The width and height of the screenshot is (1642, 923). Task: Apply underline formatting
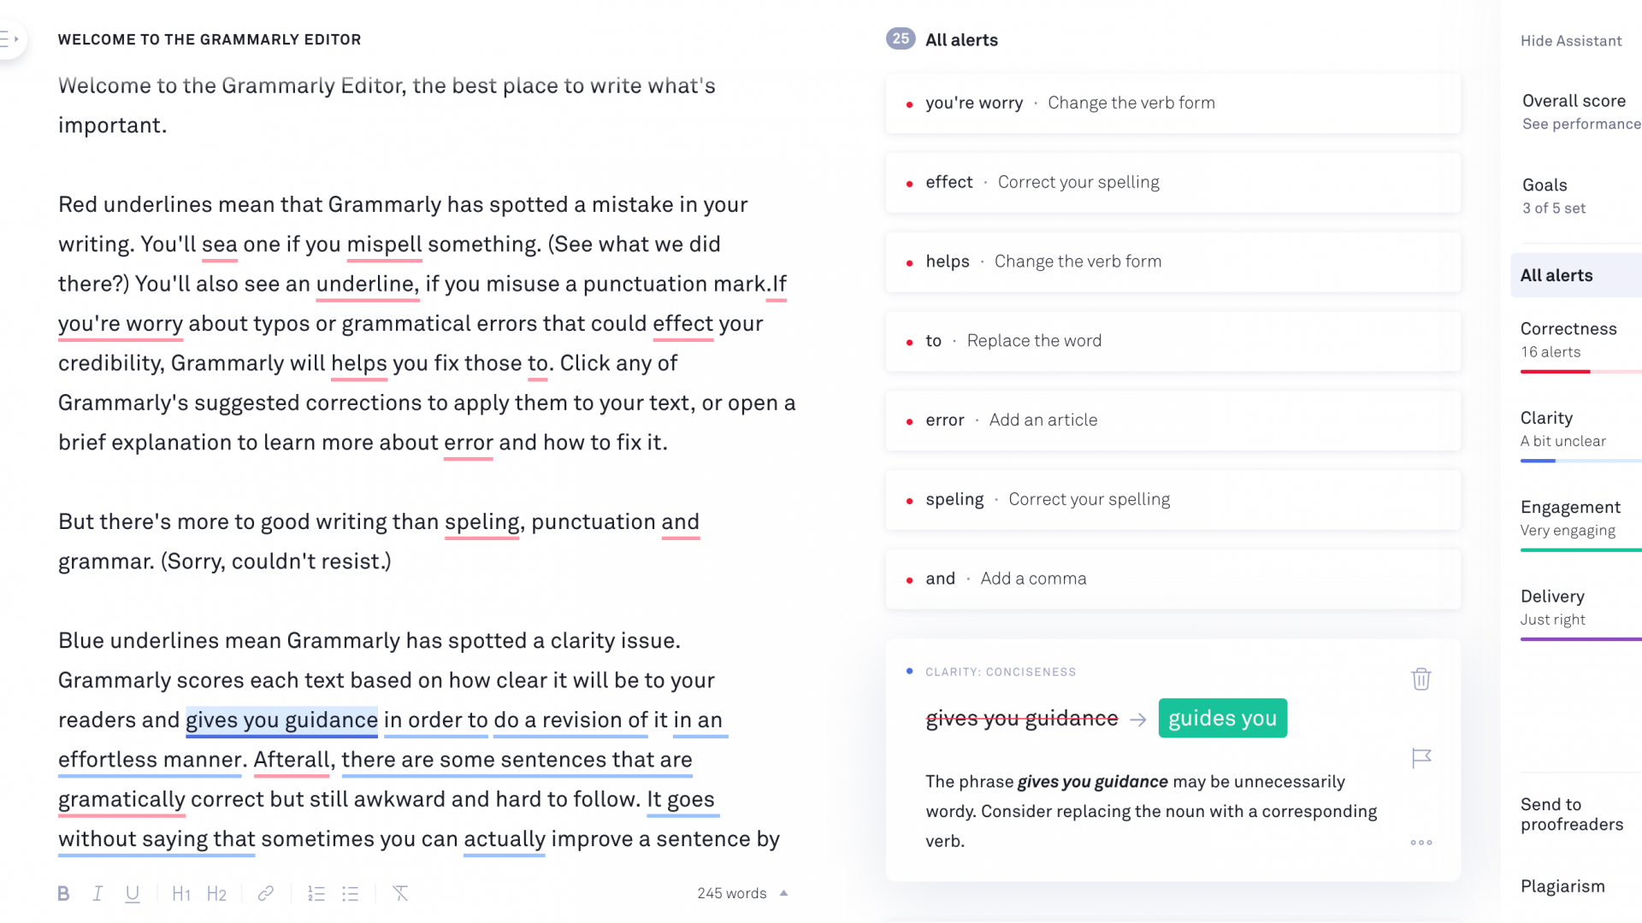(133, 893)
